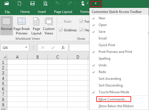Open Print Preview and Print icon
Viewport: 149px width, 110px height.
(45, 4)
